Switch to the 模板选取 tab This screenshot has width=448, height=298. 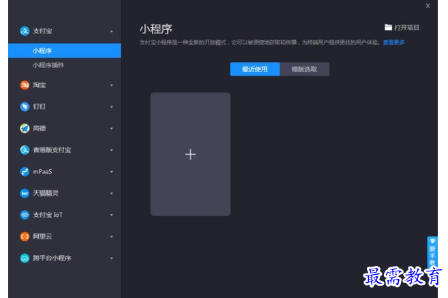(305, 69)
